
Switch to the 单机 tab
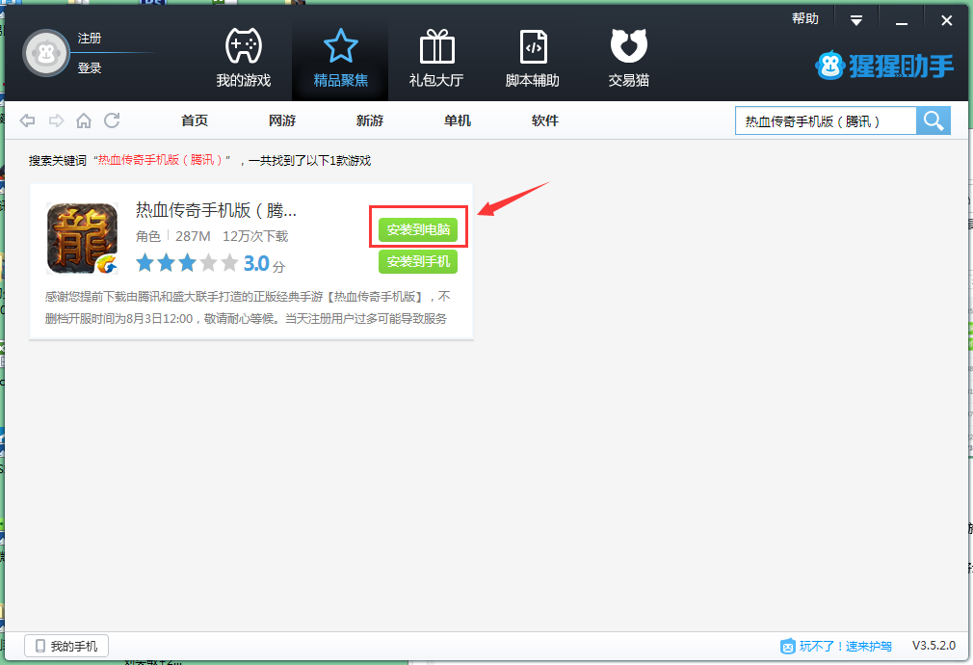457,120
